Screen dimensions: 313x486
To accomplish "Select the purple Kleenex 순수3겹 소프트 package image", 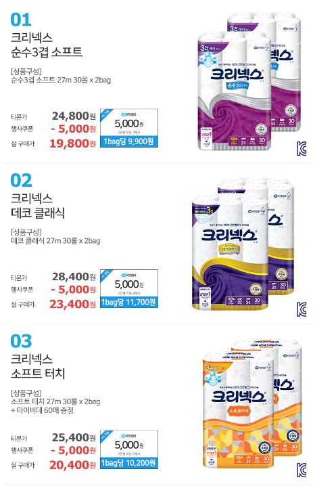I will [249, 82].
